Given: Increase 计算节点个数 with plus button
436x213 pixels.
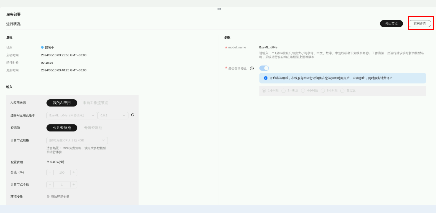Looking at the screenshot, I should coord(74,185).
